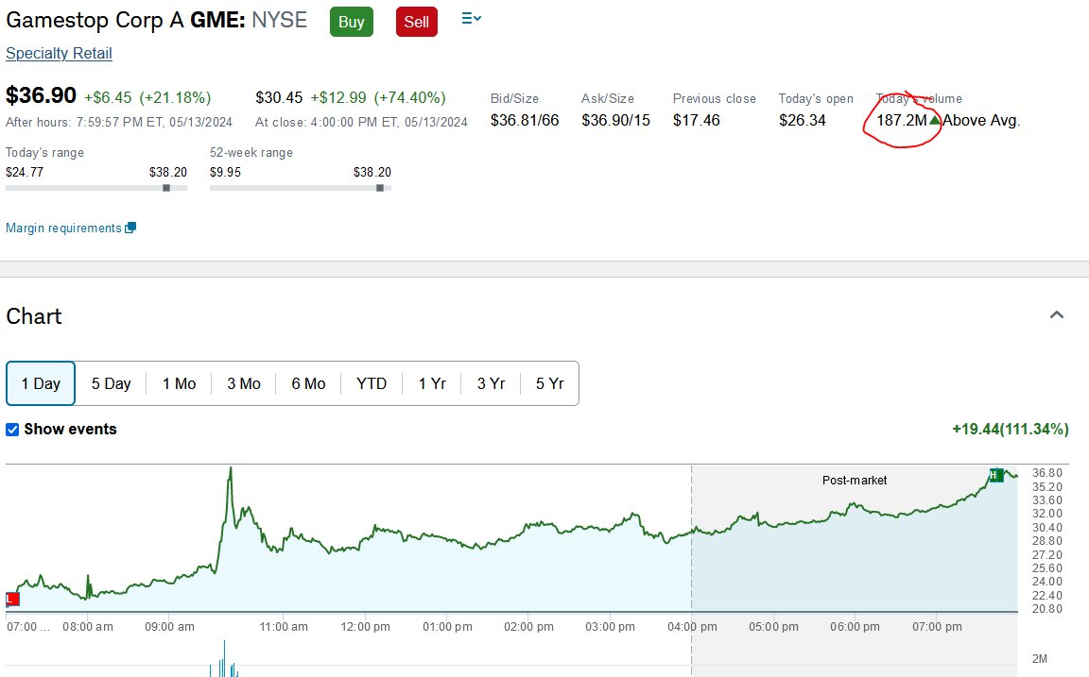Click the Above Avg. volume label
This screenshot has height=677, width=1089.
[980, 121]
